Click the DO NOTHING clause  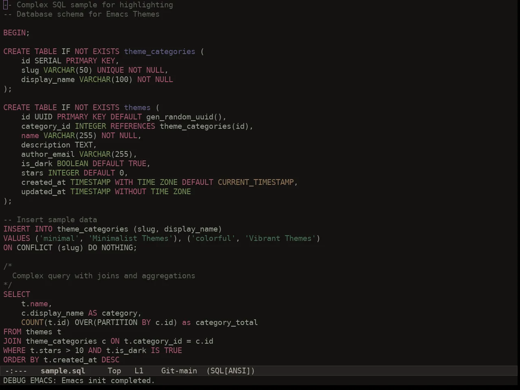(110, 248)
